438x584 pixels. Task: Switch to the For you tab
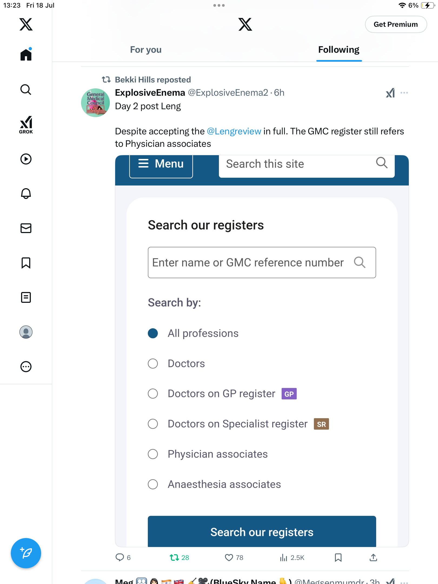(146, 50)
